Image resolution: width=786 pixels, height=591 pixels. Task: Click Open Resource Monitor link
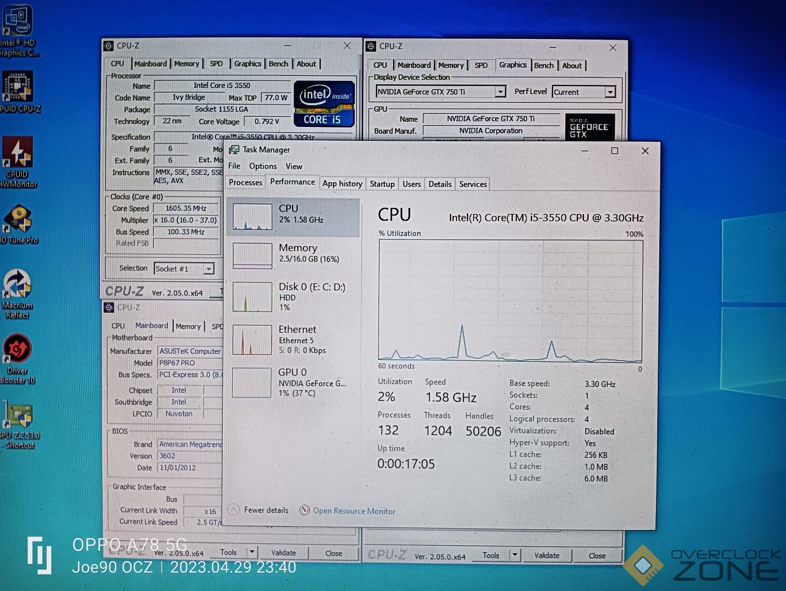click(354, 511)
